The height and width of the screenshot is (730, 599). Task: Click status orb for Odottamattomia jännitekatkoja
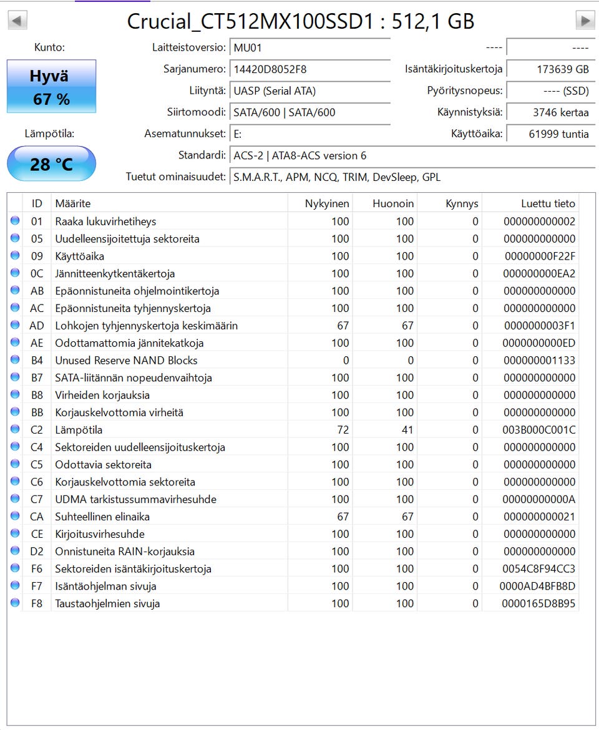tap(15, 342)
